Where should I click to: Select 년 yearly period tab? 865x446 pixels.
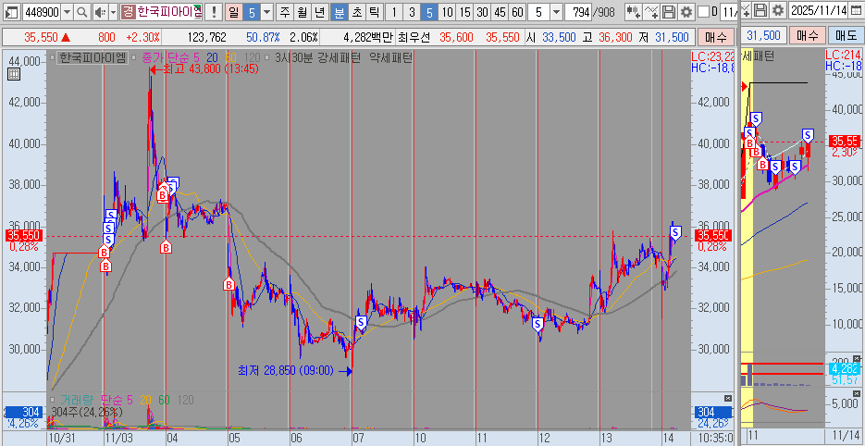(x=320, y=12)
